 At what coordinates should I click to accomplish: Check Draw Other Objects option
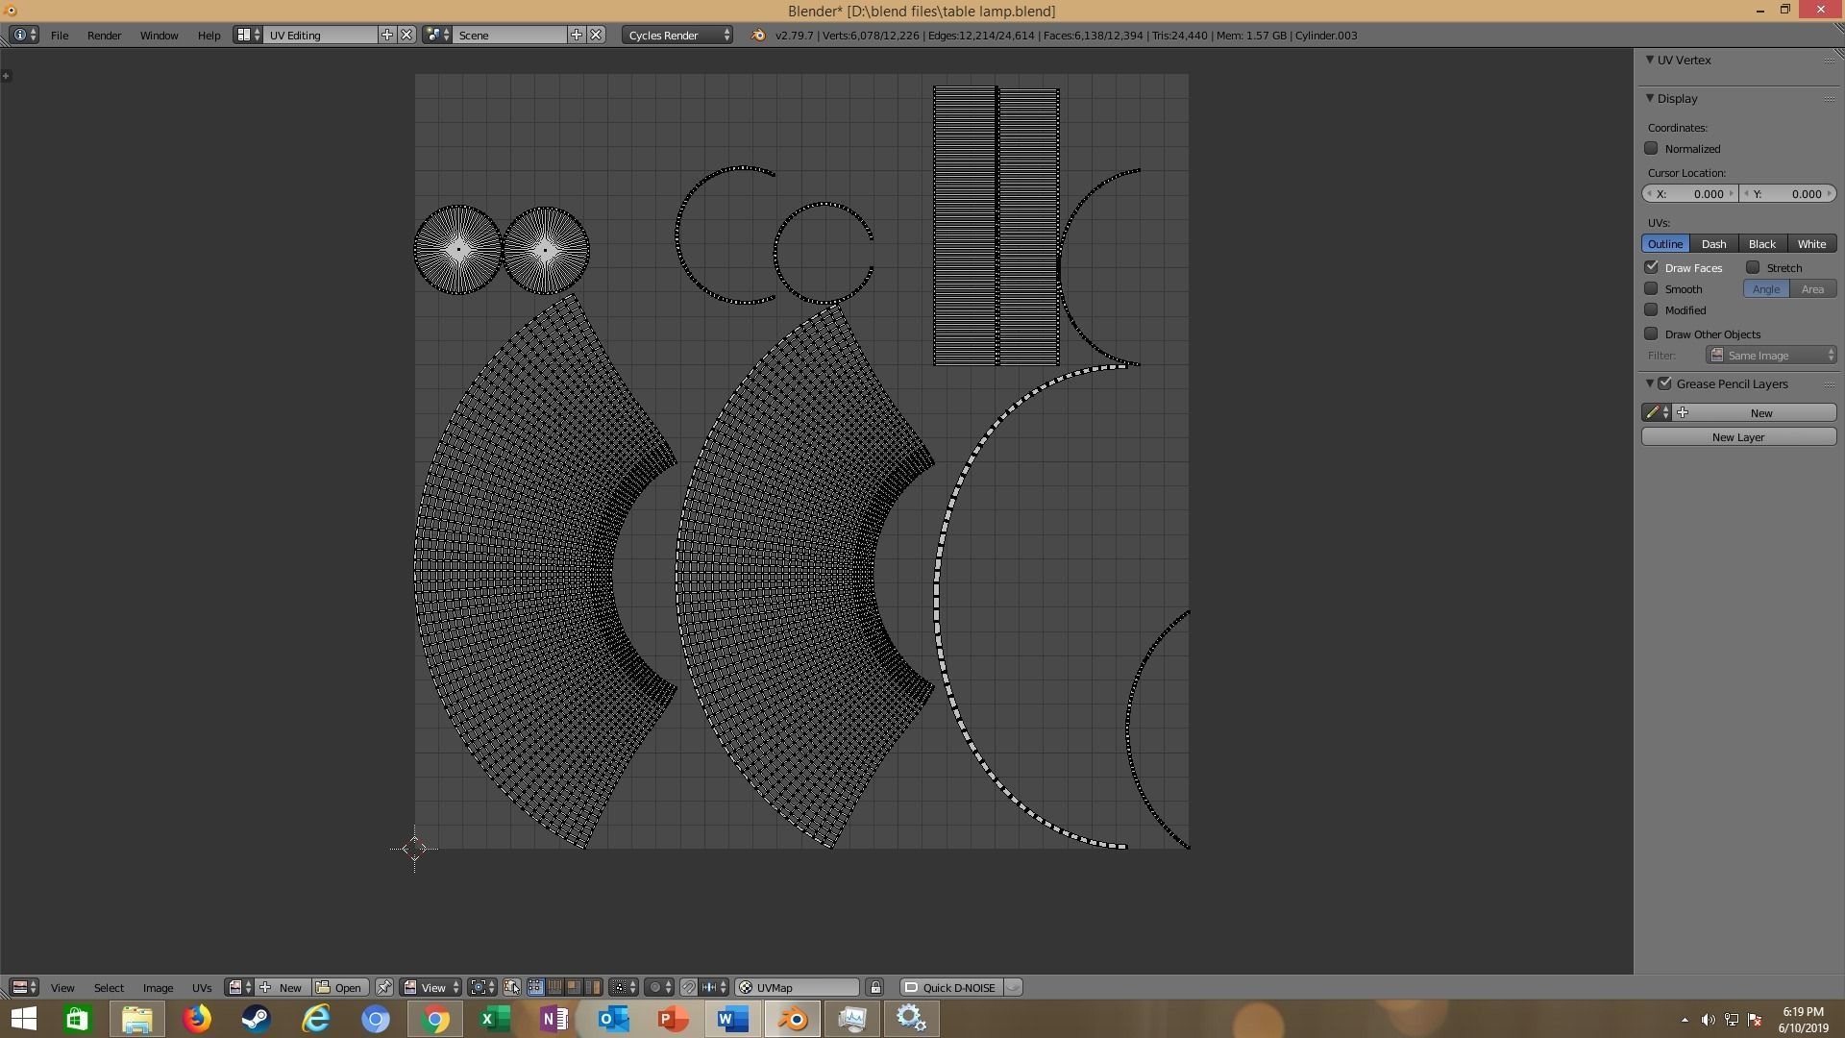click(x=1651, y=334)
